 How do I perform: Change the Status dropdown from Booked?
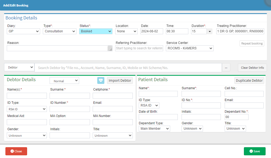click(96, 31)
